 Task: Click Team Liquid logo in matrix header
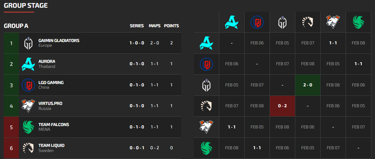tap(307, 22)
